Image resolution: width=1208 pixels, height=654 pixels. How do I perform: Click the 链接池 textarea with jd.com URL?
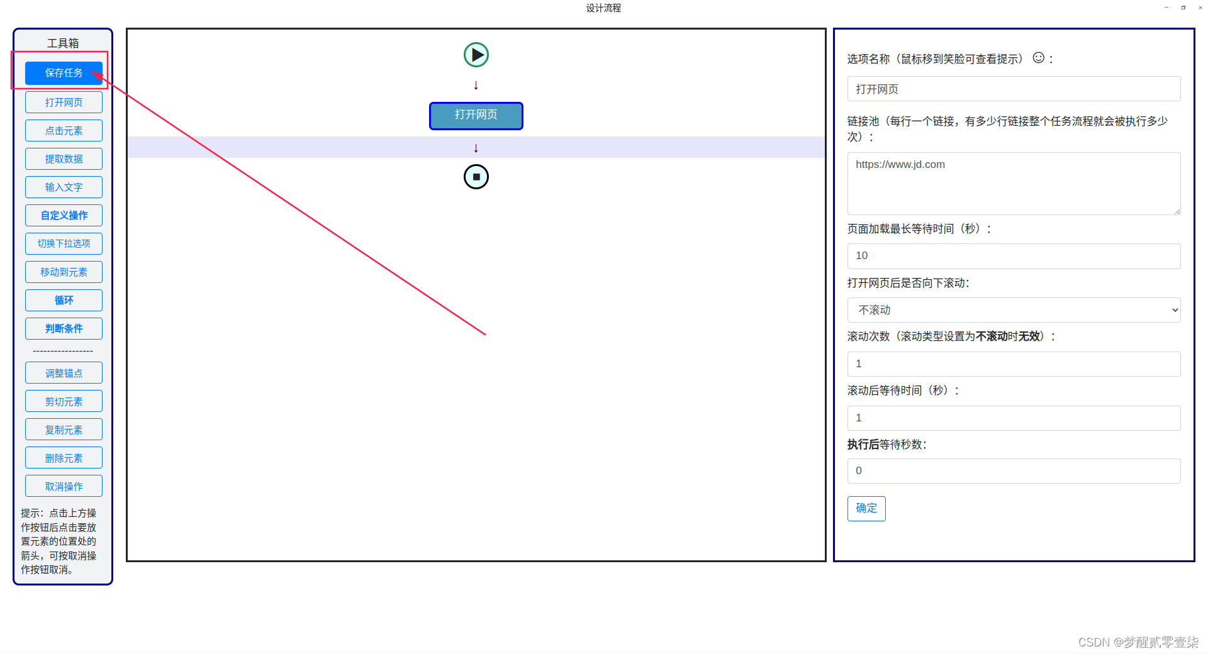click(1014, 184)
